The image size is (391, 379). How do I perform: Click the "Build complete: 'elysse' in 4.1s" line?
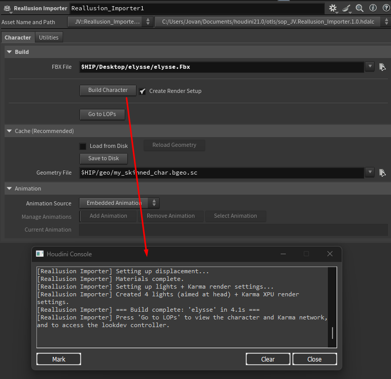(148, 310)
